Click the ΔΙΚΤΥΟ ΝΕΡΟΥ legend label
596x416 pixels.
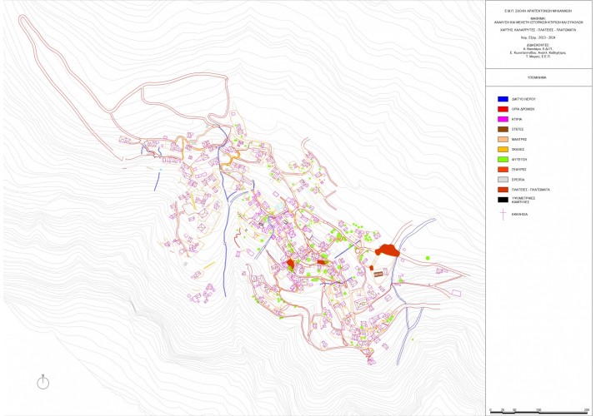[523, 99]
